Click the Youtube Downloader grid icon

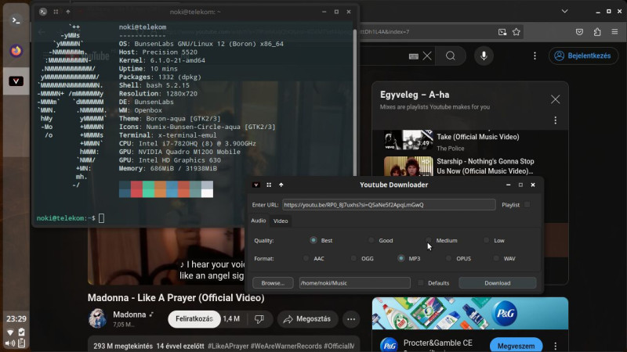[x=269, y=185]
